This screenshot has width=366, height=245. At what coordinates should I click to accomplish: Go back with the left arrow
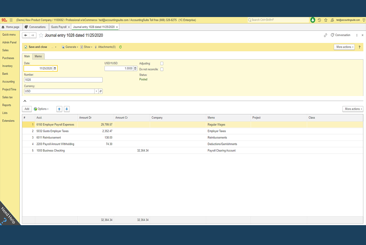26,35
